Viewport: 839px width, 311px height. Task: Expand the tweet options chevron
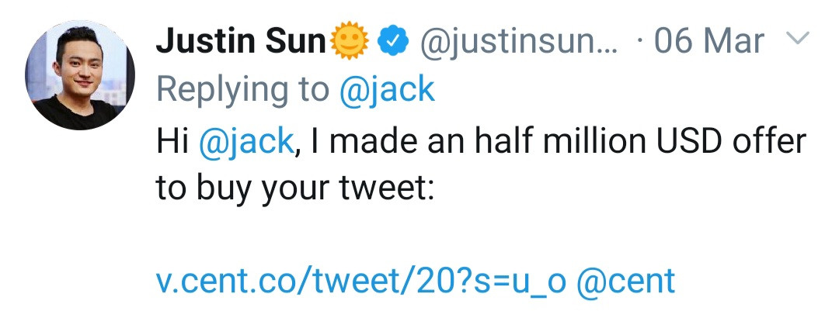pos(799,37)
